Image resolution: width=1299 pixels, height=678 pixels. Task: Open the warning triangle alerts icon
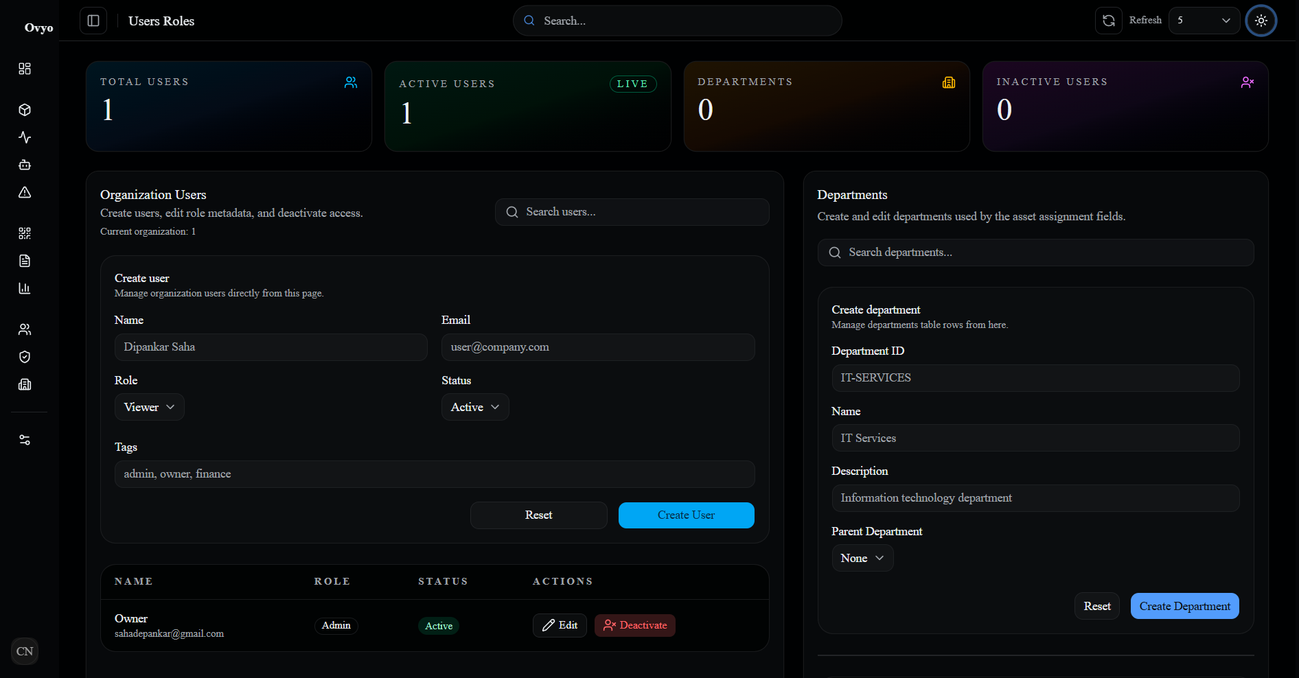click(x=25, y=192)
